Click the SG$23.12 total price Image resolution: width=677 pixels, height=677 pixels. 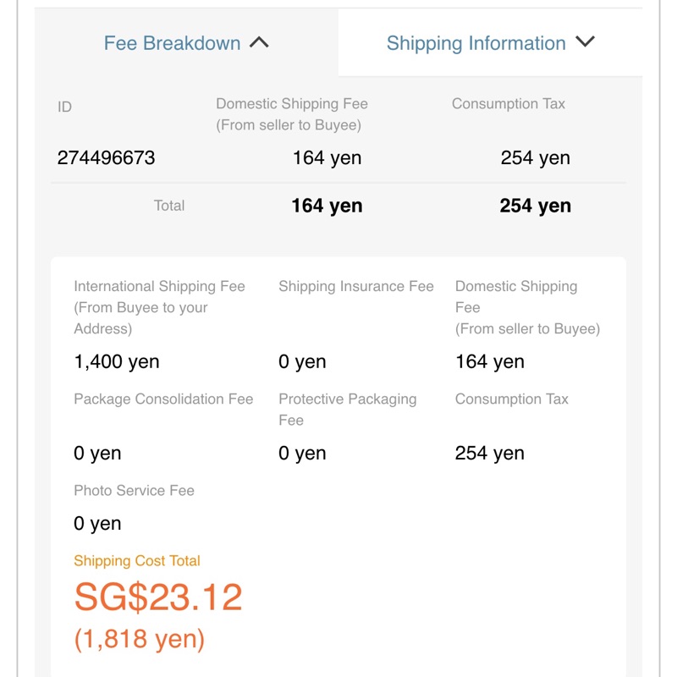tap(158, 597)
